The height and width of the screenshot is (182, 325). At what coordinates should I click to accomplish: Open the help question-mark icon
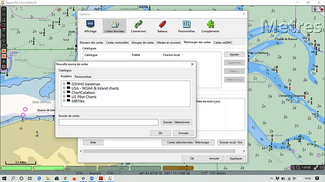(x=4, y=46)
